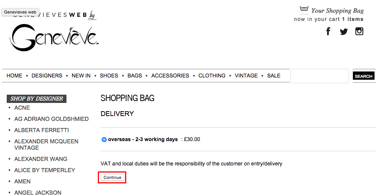Select overseas 2-3 working days radio
382x195 pixels.
click(x=104, y=140)
